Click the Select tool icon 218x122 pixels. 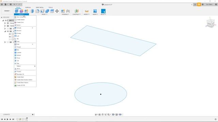click(103, 11)
